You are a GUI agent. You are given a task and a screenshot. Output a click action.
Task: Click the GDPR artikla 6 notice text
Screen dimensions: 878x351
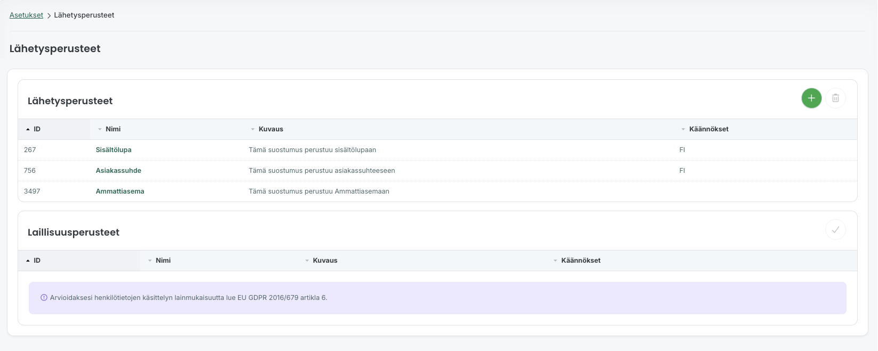[x=189, y=298]
